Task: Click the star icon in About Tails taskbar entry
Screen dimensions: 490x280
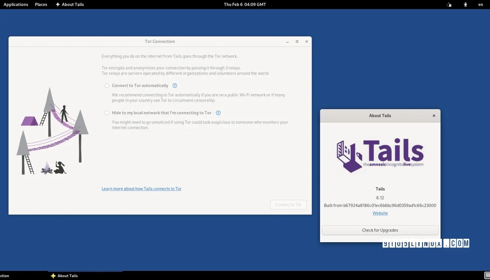Action: tap(53, 276)
